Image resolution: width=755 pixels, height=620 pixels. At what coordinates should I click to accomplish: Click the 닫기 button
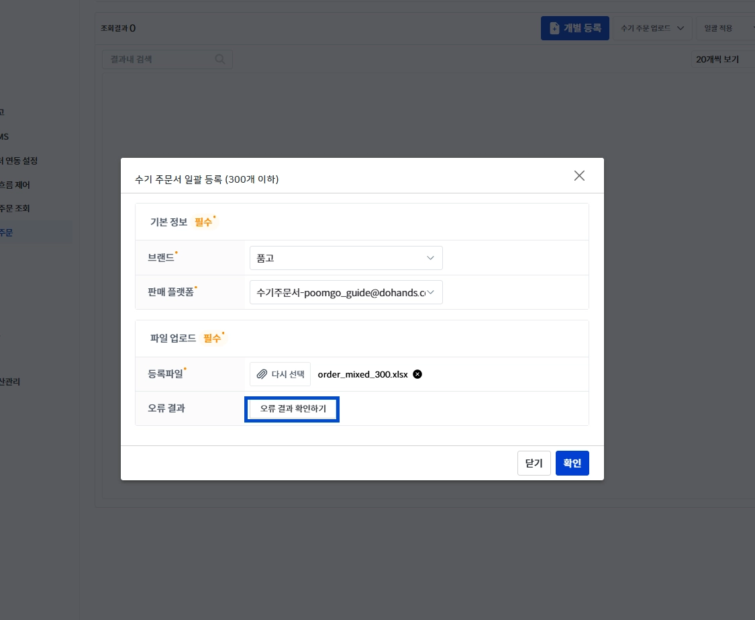click(534, 463)
